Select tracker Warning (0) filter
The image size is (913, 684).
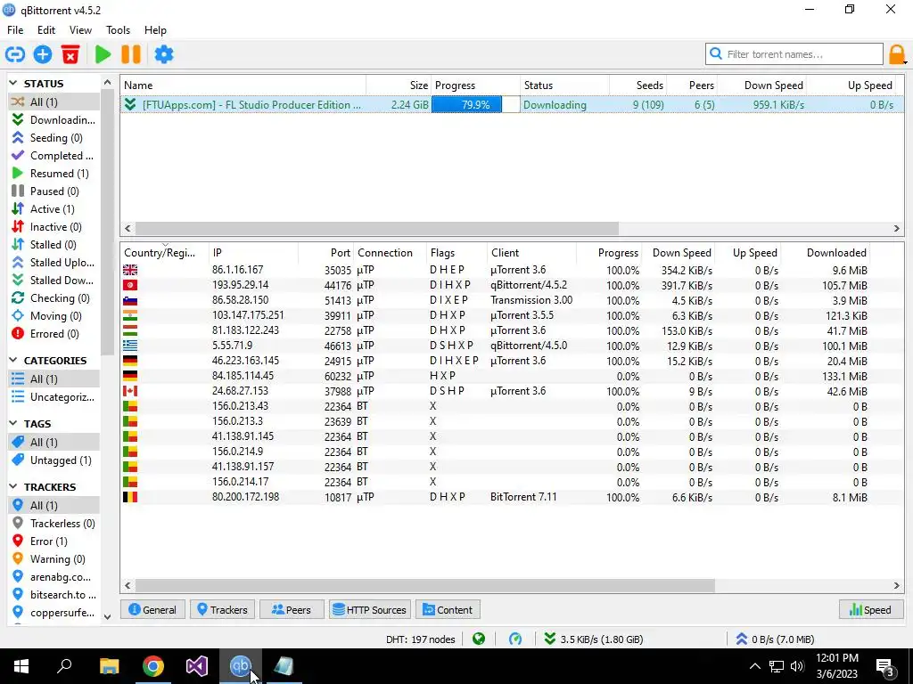coord(53,559)
